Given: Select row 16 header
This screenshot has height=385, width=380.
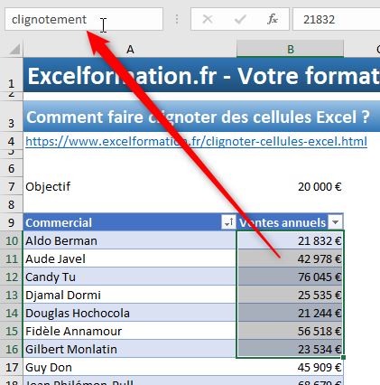Looking at the screenshot, I should [12, 349].
